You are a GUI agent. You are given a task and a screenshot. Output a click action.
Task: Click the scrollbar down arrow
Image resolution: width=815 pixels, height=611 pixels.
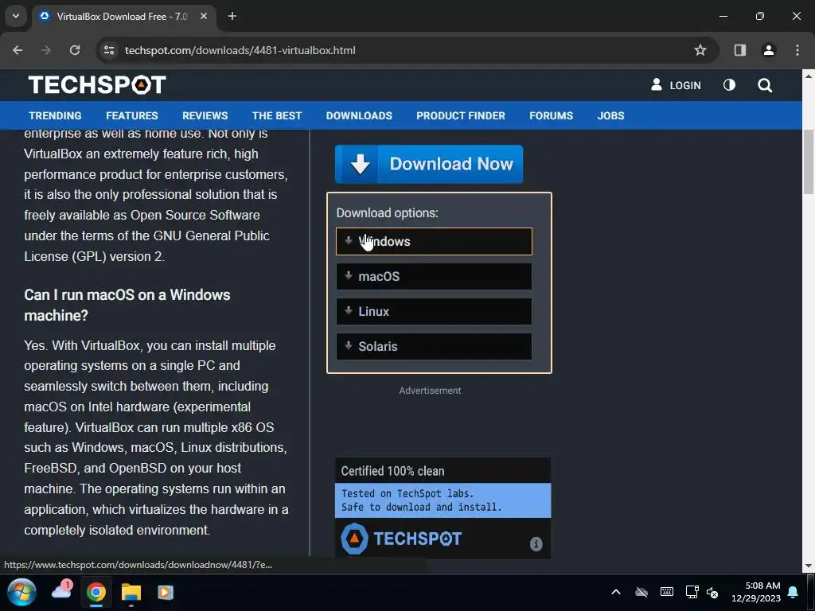click(809, 566)
